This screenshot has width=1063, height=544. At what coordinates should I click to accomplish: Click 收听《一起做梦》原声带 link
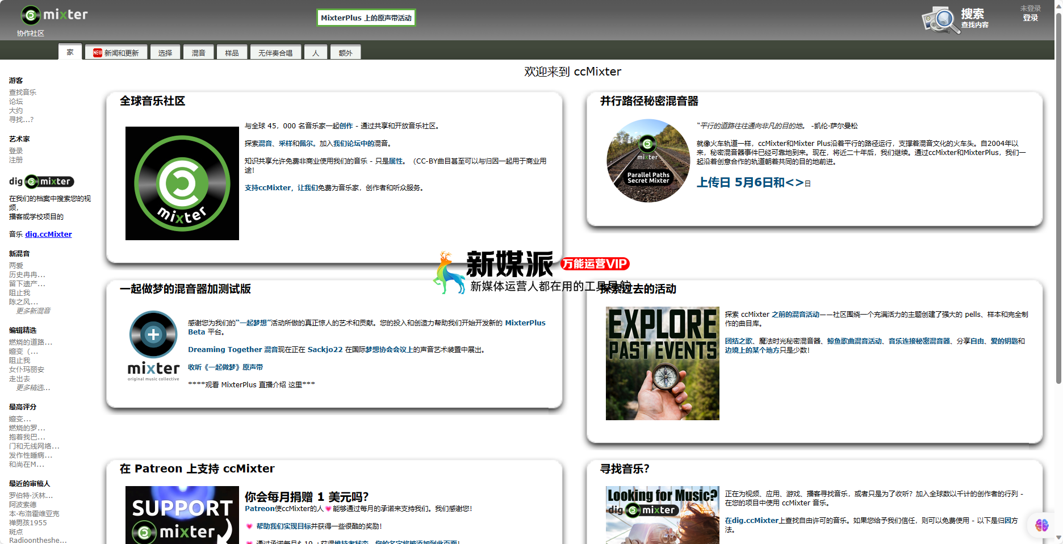pyautogui.click(x=225, y=367)
